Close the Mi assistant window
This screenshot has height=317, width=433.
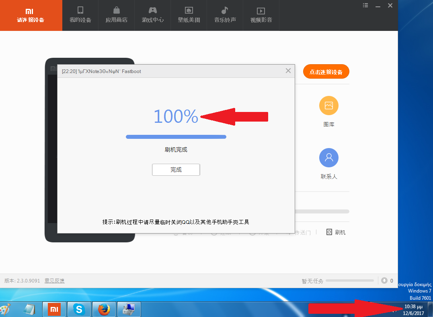click(x=390, y=5)
